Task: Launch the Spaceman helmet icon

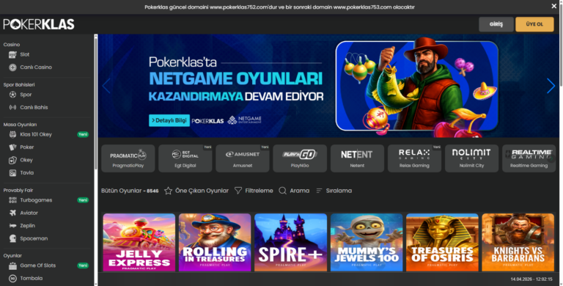Action: 12,238
